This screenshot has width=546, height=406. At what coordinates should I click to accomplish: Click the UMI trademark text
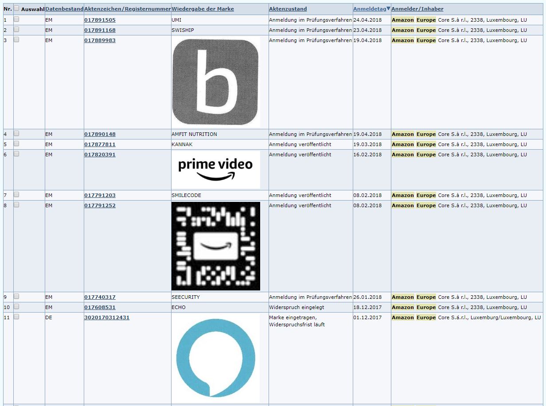pos(176,20)
